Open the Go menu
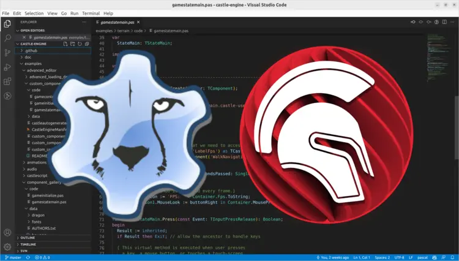459x261 pixels. (64, 13)
